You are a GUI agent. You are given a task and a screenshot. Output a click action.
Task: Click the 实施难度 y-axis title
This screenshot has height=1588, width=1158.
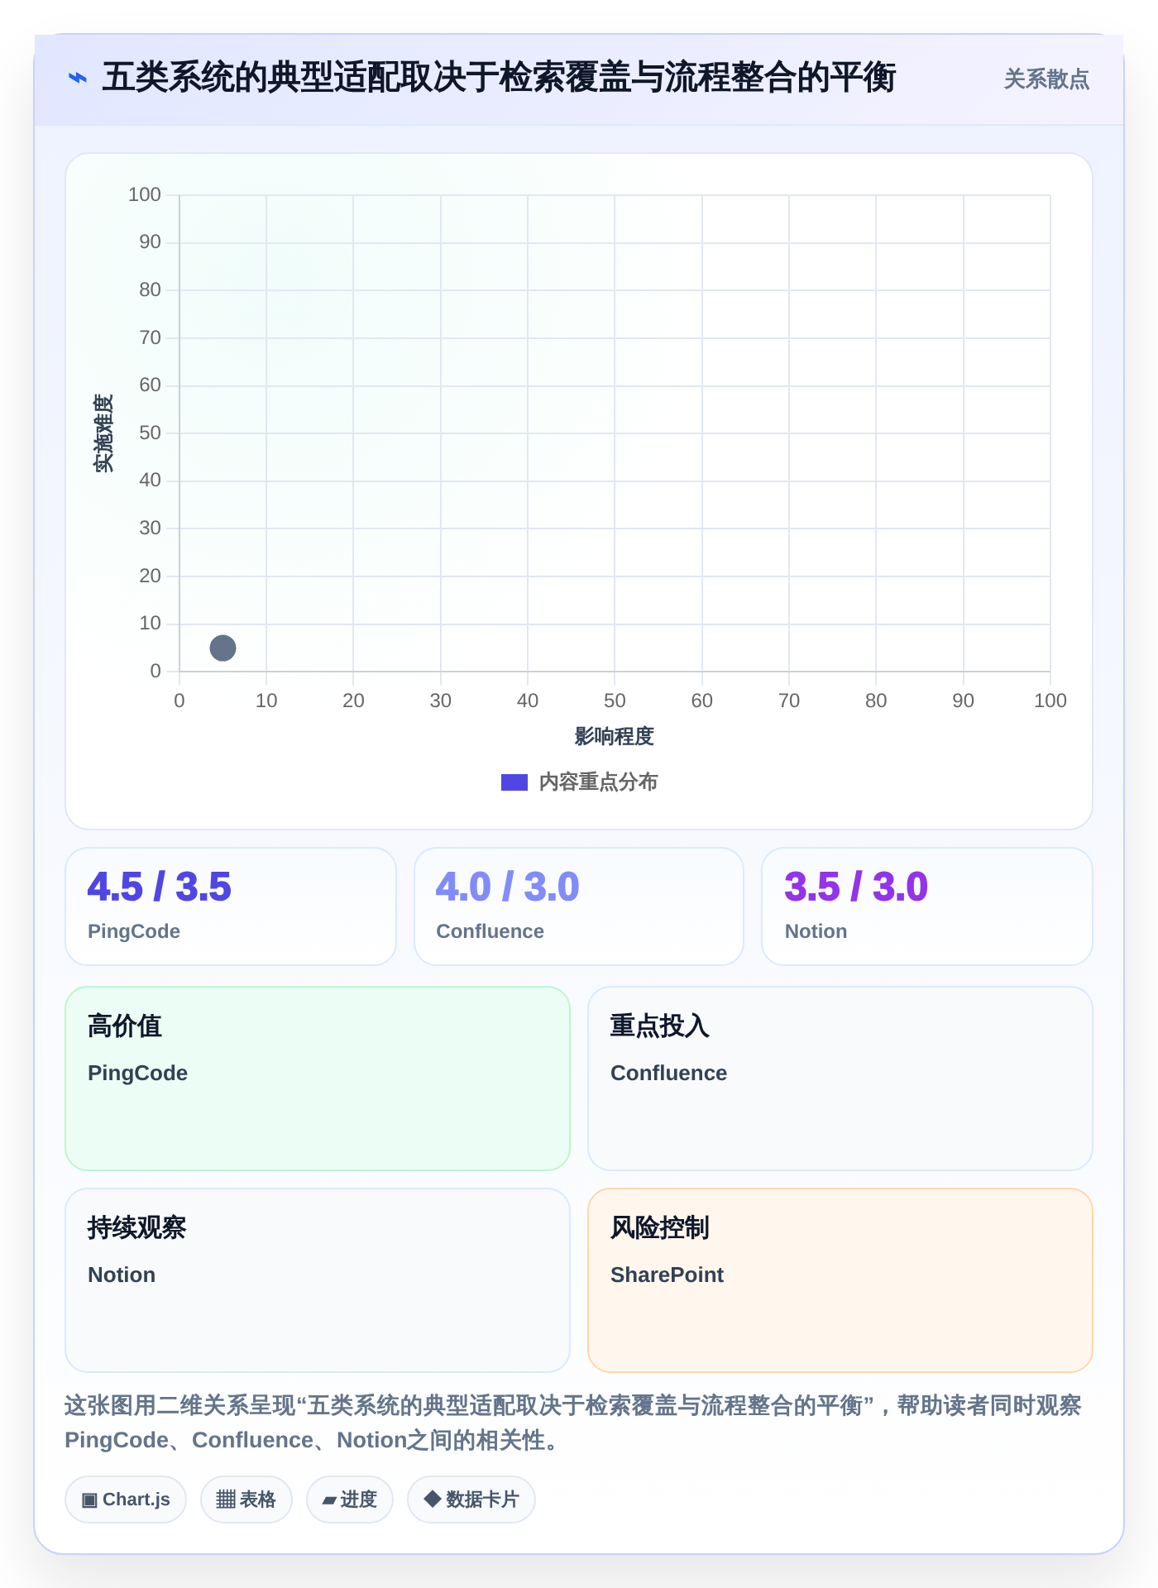coord(103,433)
